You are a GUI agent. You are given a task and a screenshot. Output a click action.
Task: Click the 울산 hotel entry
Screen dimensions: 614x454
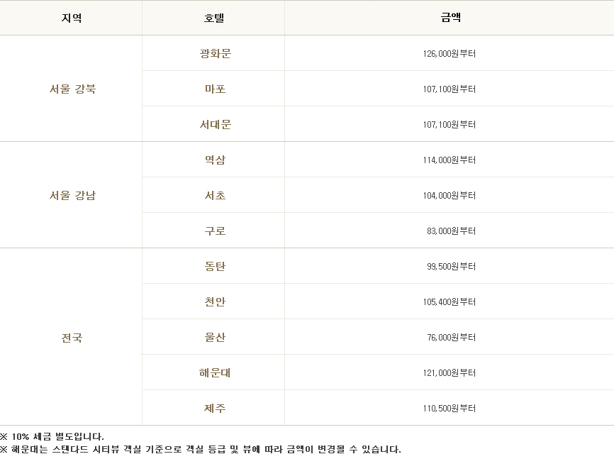[x=213, y=336]
